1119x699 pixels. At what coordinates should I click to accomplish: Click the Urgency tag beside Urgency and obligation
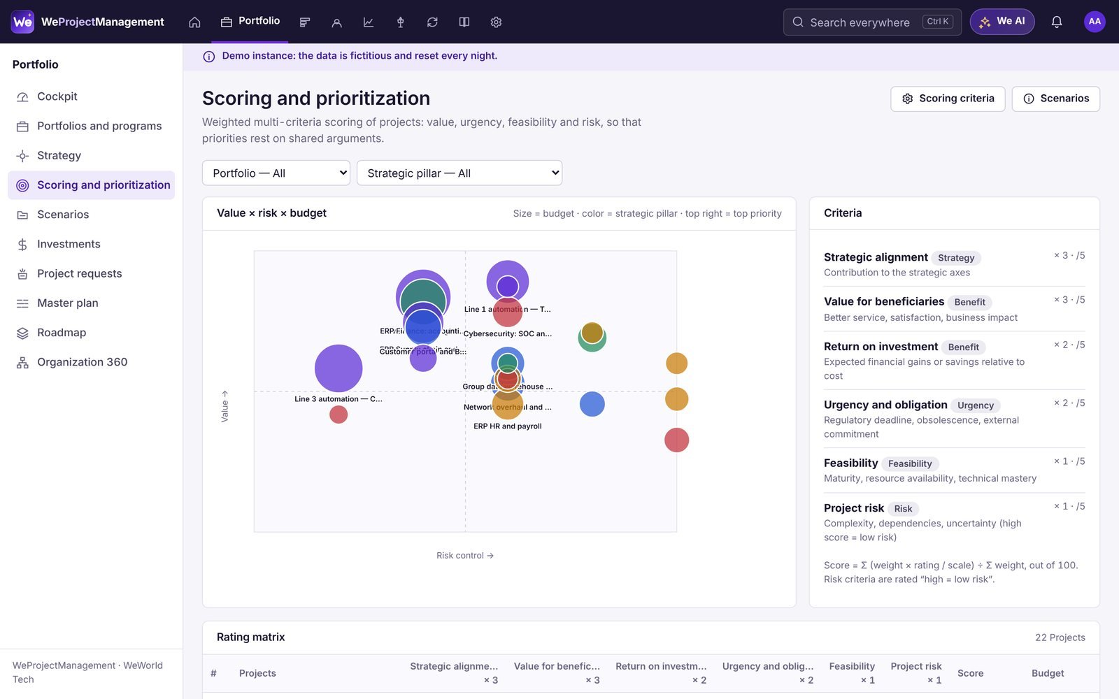(x=976, y=405)
